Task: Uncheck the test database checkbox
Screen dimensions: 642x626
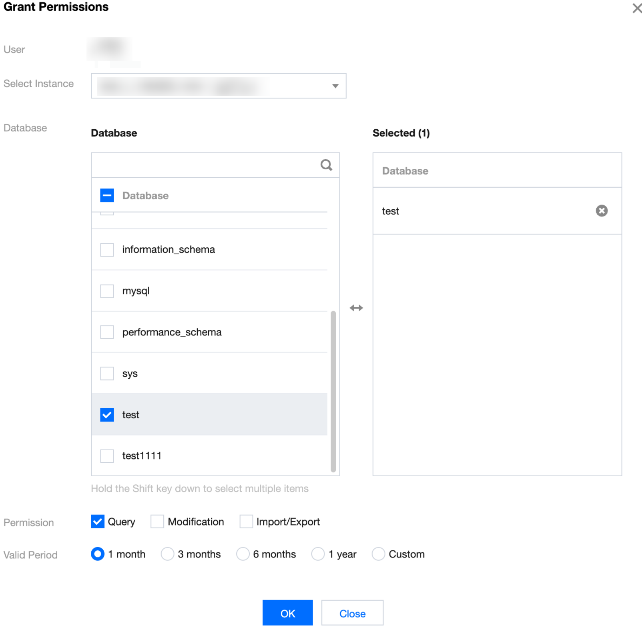Action: 107,415
